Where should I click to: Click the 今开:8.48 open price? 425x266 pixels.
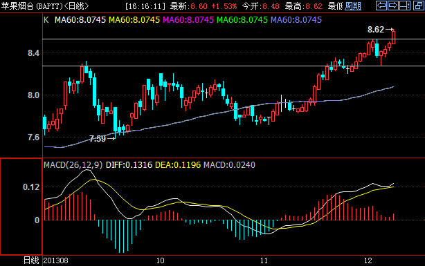coord(260,6)
